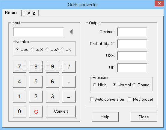Tap digit 0 on the keypad

19,111
